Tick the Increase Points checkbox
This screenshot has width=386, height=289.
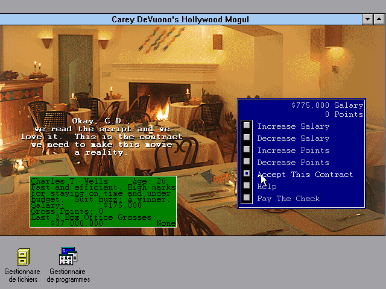(247, 150)
